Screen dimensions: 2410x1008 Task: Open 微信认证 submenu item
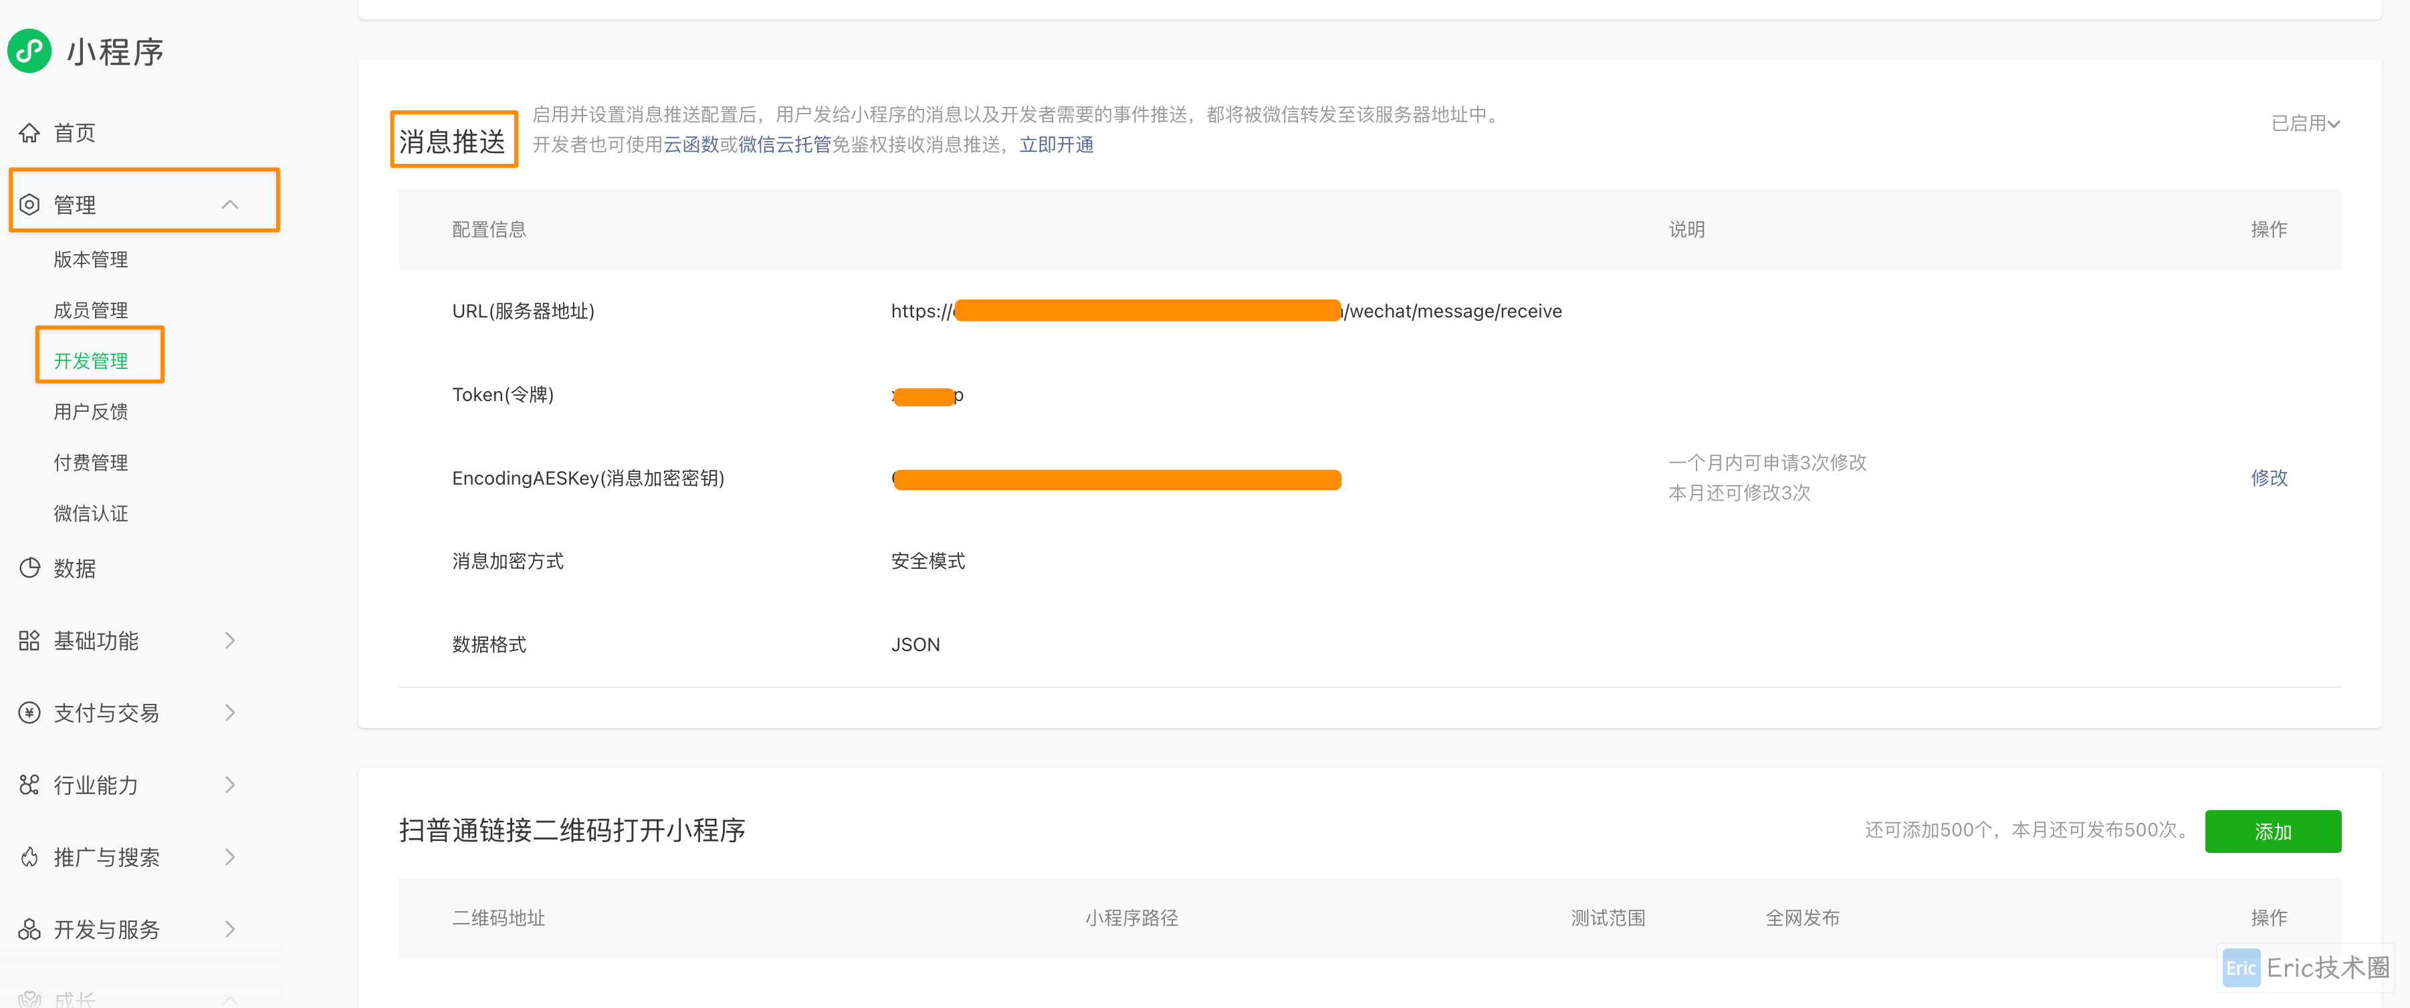(x=91, y=513)
